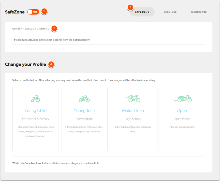Click the Mature Teen racing bike icon
The width and height of the screenshot is (220, 181).
pos(133,98)
